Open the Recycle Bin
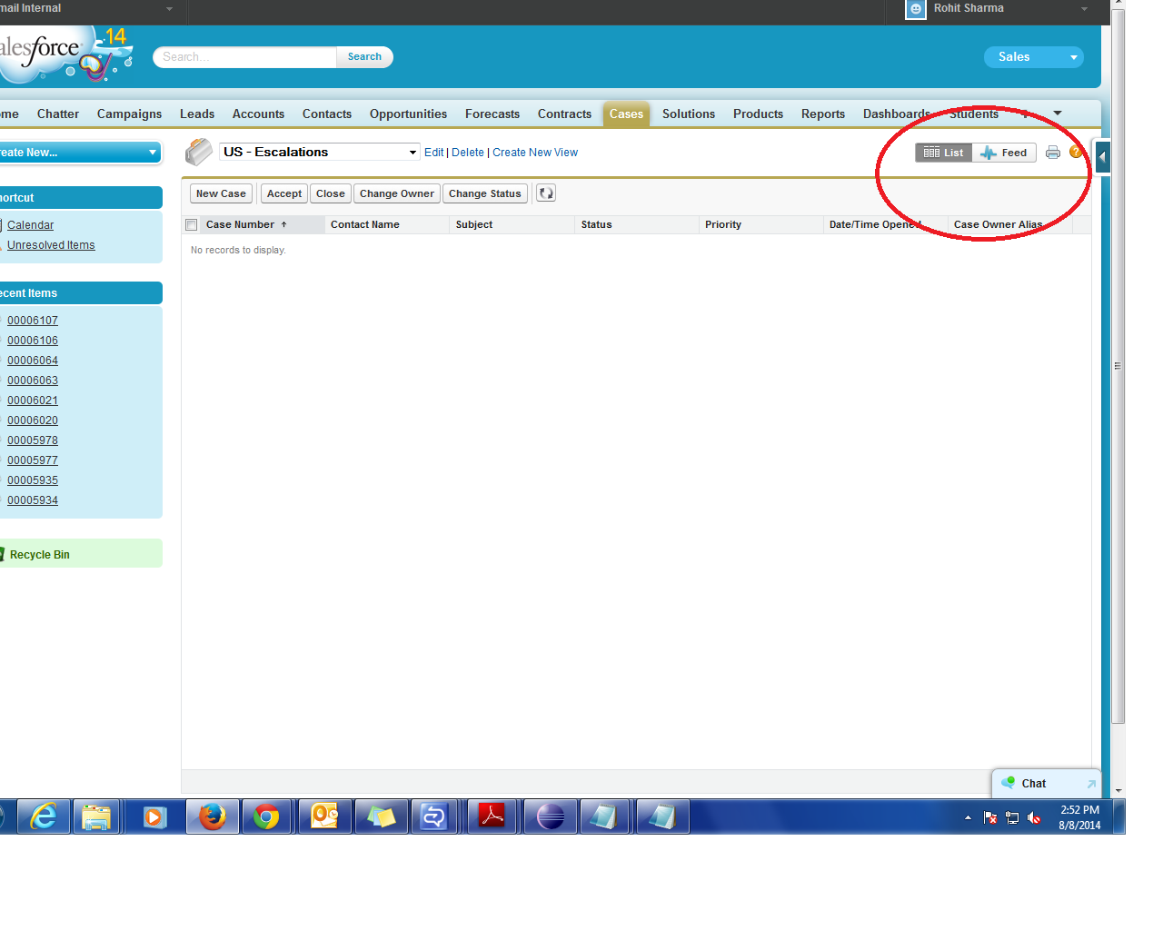This screenshot has height=930, width=1163. [40, 555]
